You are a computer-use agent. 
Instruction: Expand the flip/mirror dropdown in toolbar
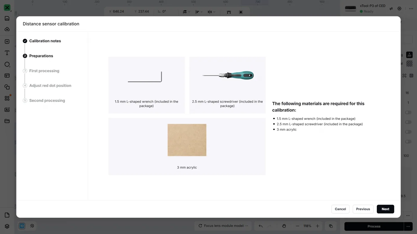coord(211,12)
